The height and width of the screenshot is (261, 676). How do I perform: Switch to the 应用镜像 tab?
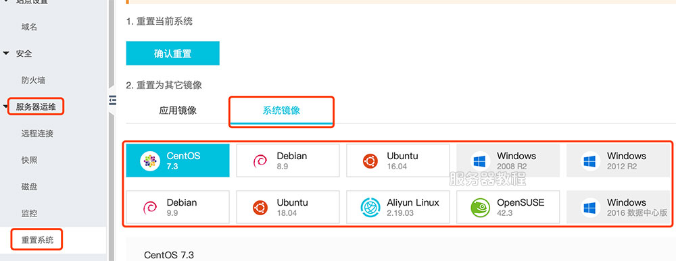coord(178,111)
